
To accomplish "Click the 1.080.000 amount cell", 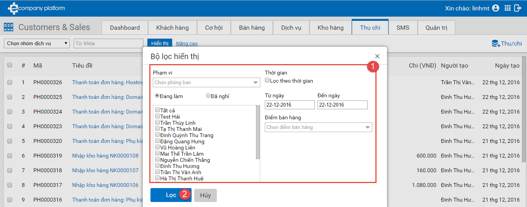I will pyautogui.click(x=424, y=185).
